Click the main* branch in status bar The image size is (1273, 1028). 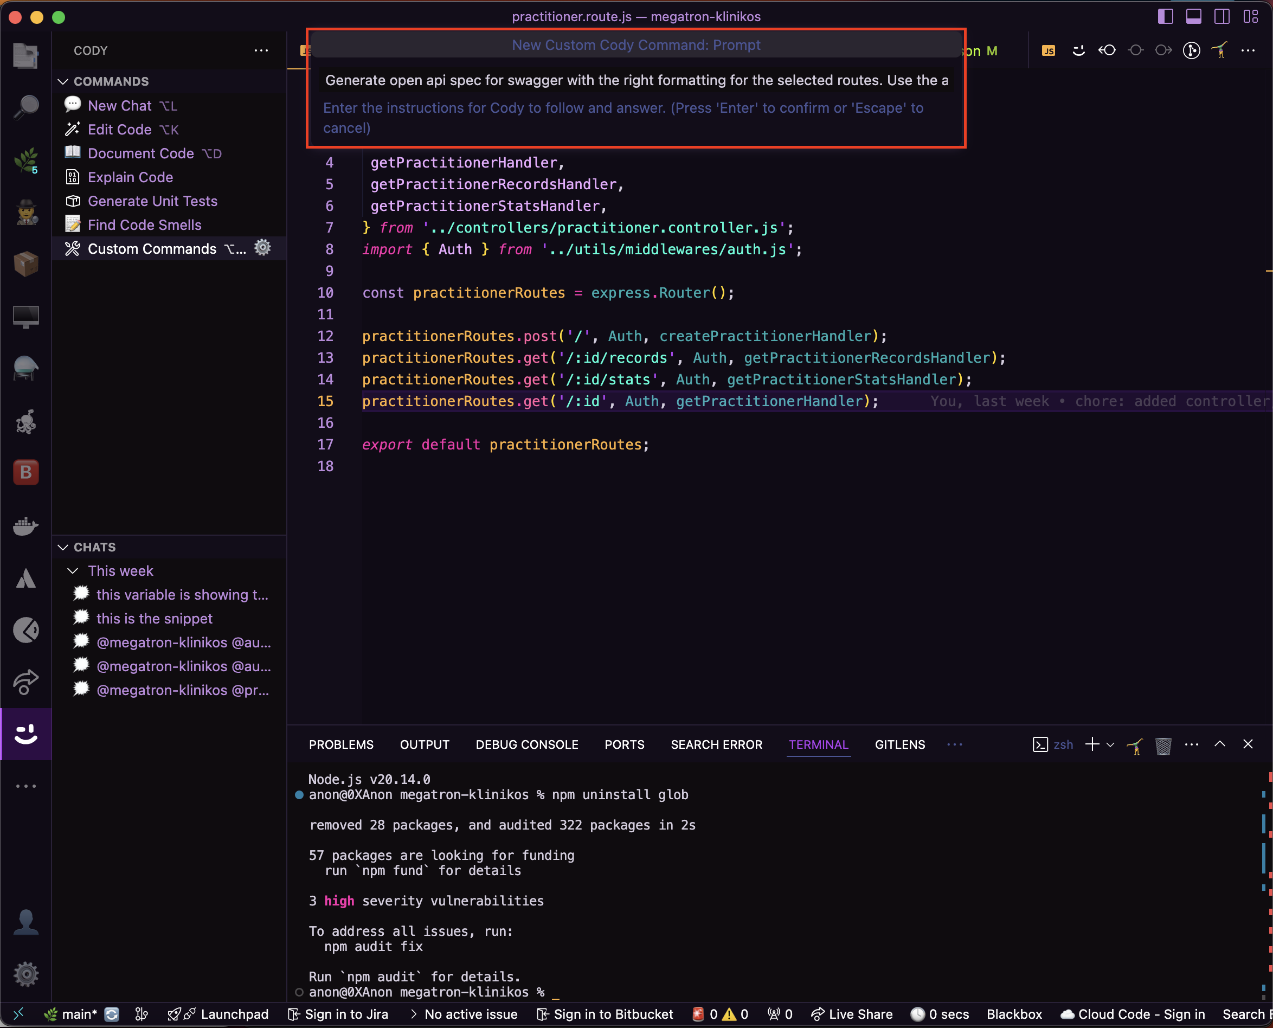70,1014
